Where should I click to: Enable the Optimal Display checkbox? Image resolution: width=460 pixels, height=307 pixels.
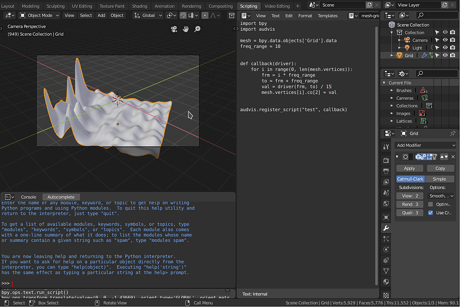[430, 204]
